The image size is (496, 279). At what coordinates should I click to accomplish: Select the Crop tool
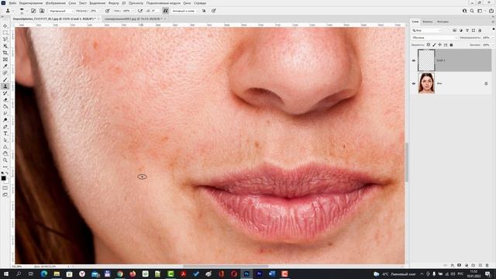(5, 53)
